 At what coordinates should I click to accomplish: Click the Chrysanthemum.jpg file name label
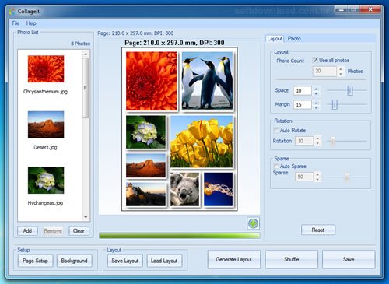(x=45, y=92)
